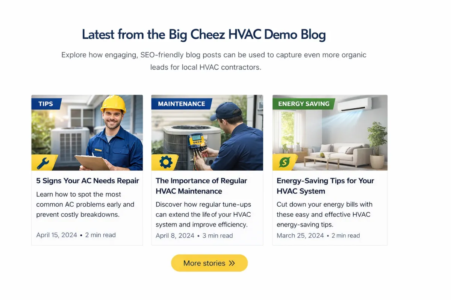Viewport: 451px width, 300px height.
Task: Click the living room air conditioner photo
Action: pos(330,133)
